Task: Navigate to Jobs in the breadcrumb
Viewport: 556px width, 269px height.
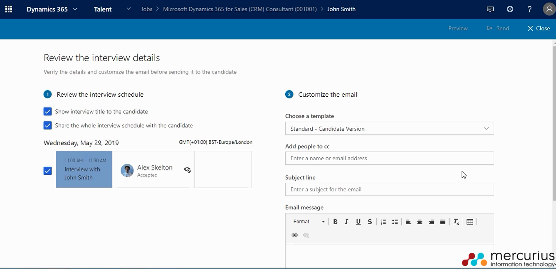Action: pyautogui.click(x=147, y=9)
